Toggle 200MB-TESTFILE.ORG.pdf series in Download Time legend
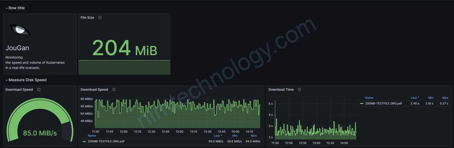This screenshot has width=454, height=148. [x=383, y=103]
